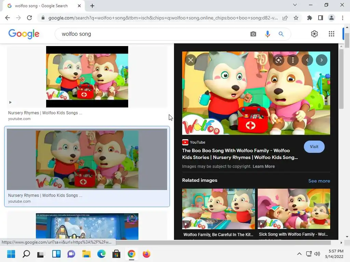Open Windows taskbar search
The height and width of the screenshot is (262, 350).
point(26,254)
